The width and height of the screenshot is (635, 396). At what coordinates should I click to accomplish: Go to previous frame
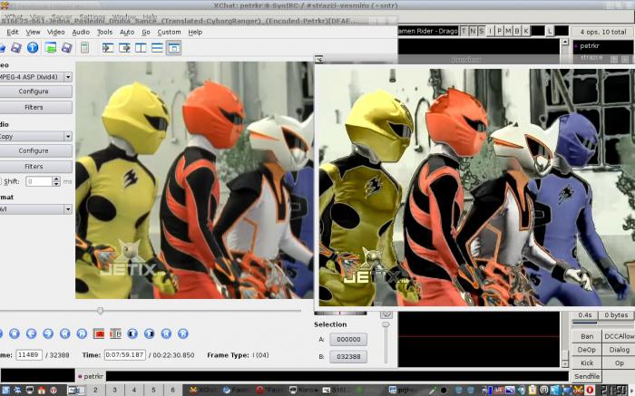click(x=31, y=333)
